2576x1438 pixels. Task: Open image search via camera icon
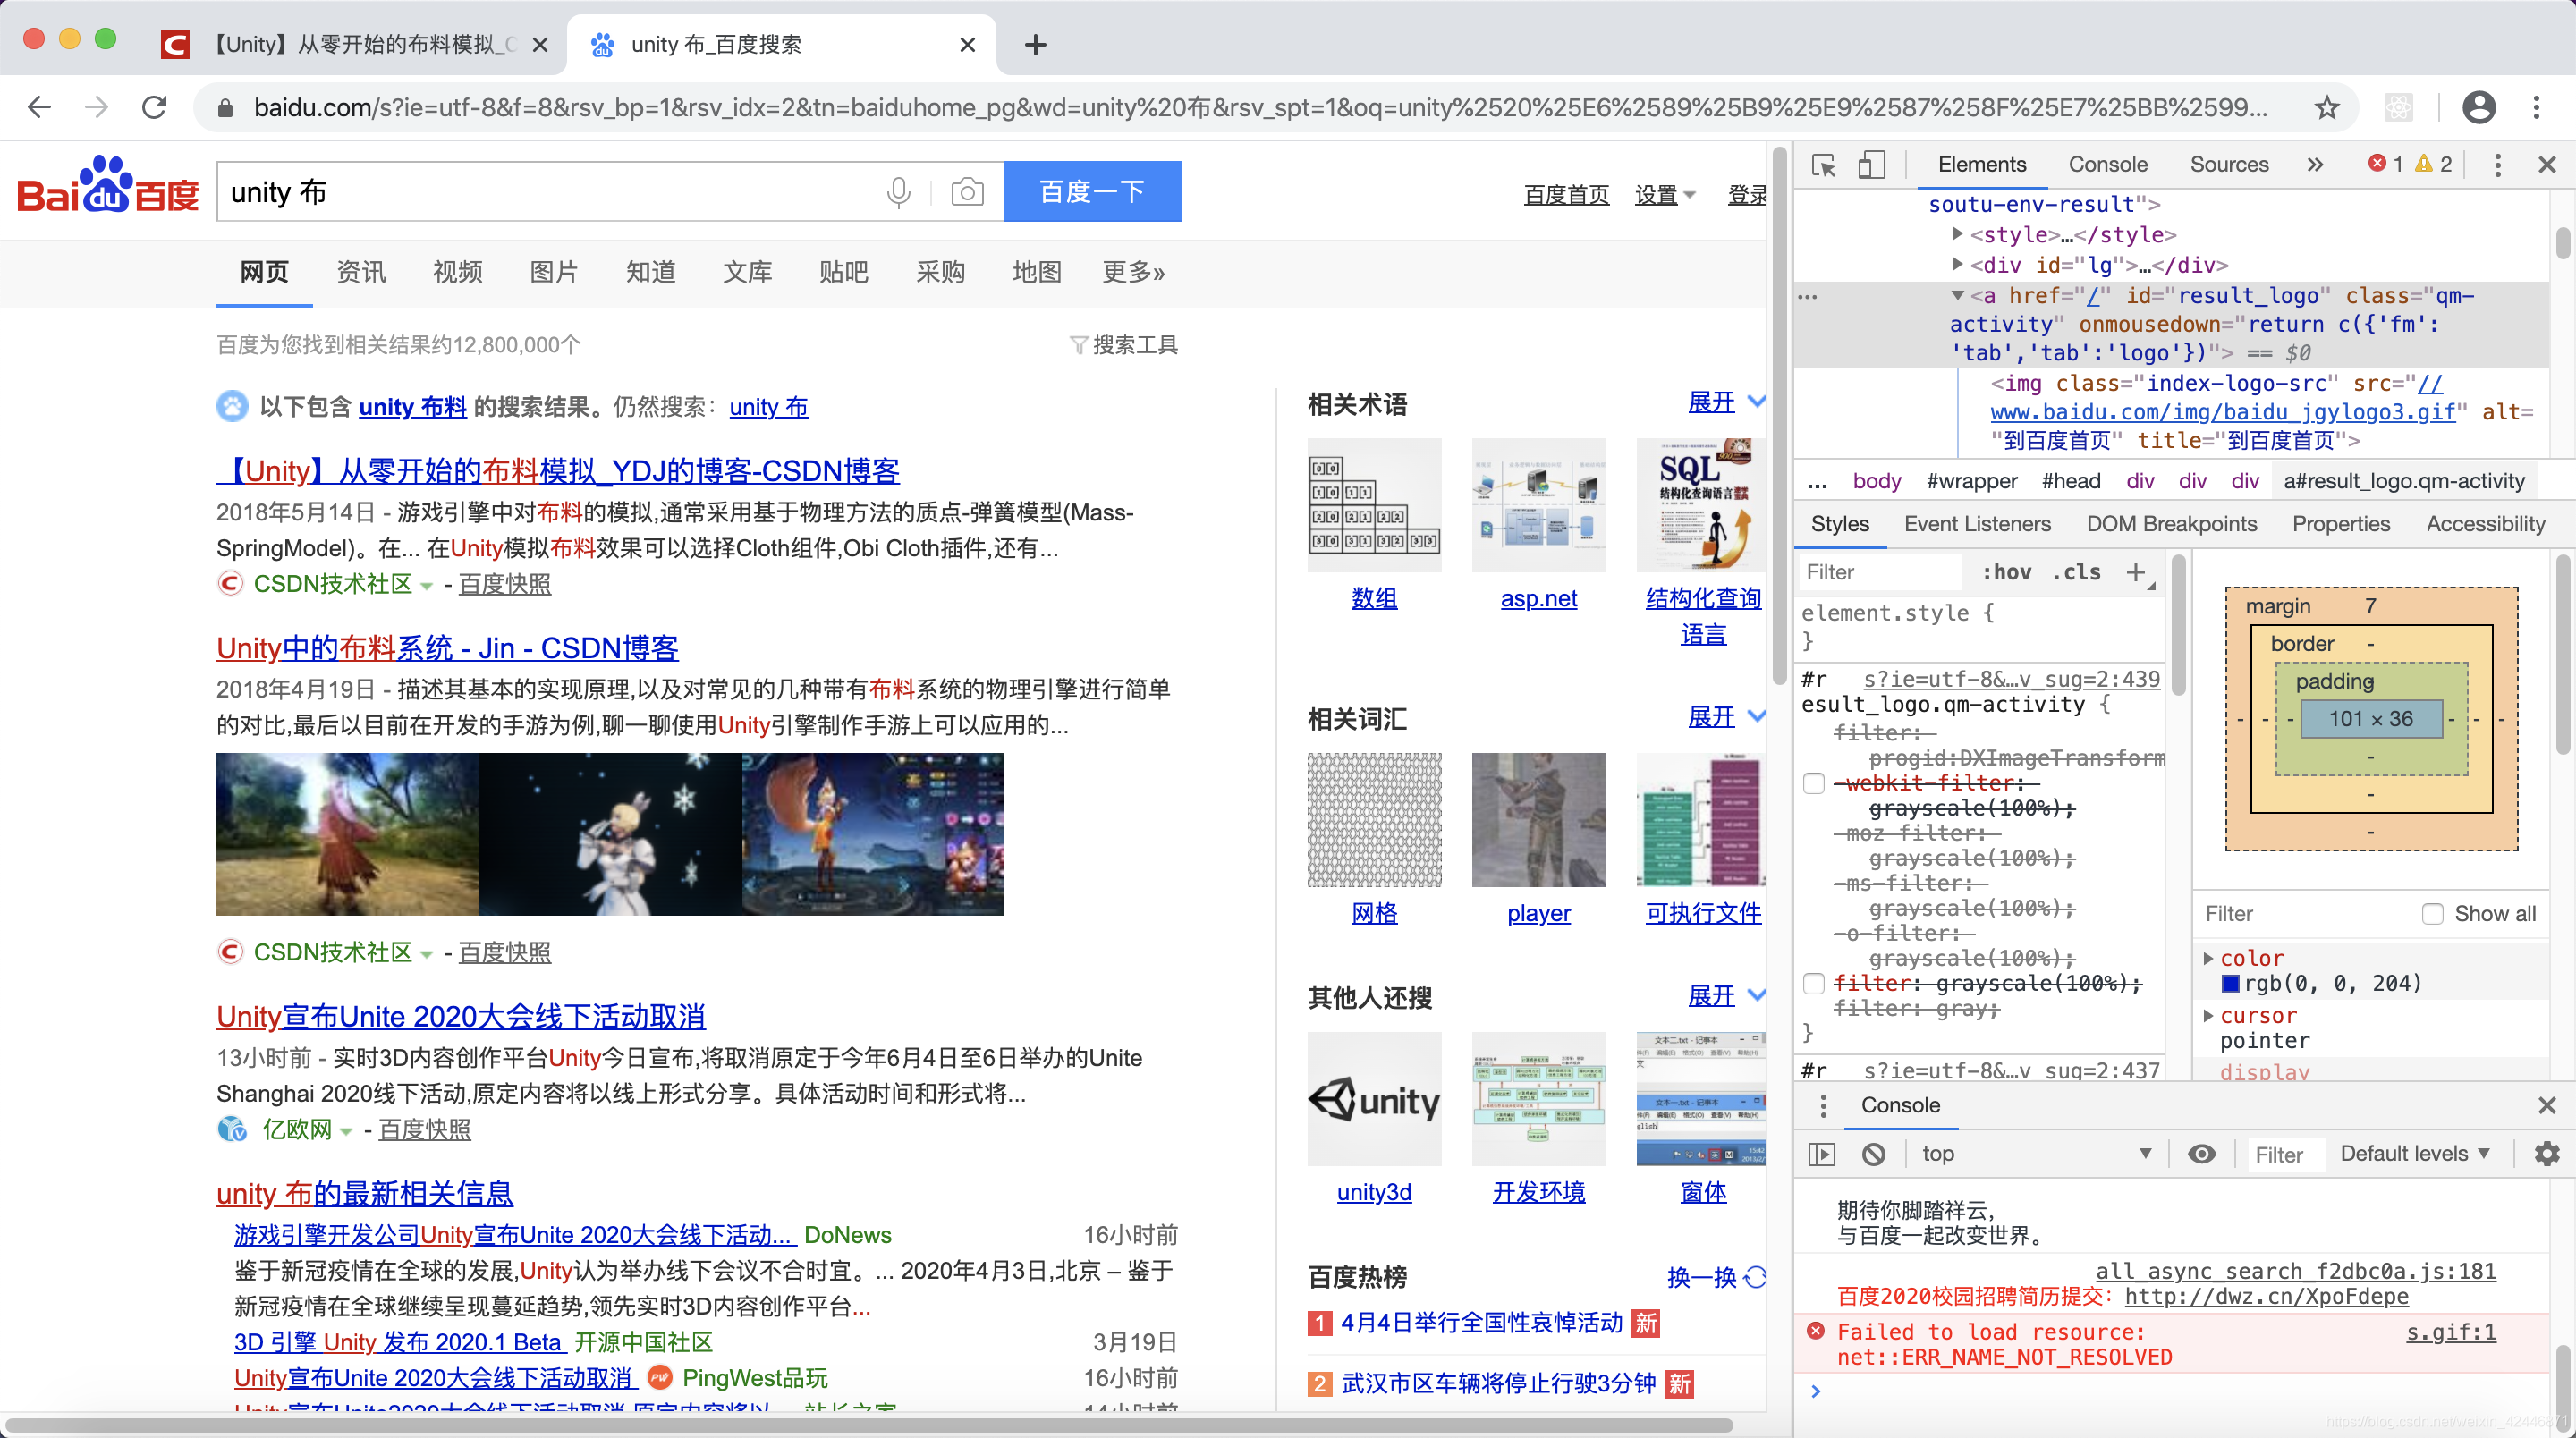(967, 191)
